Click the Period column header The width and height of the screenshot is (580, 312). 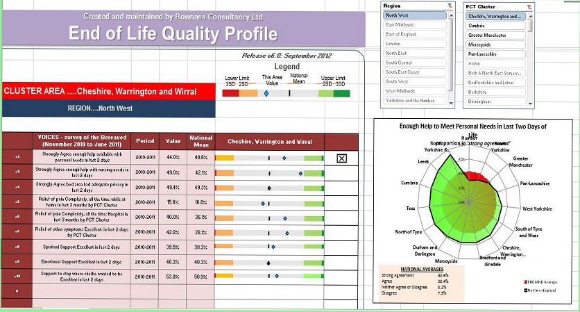146,141
